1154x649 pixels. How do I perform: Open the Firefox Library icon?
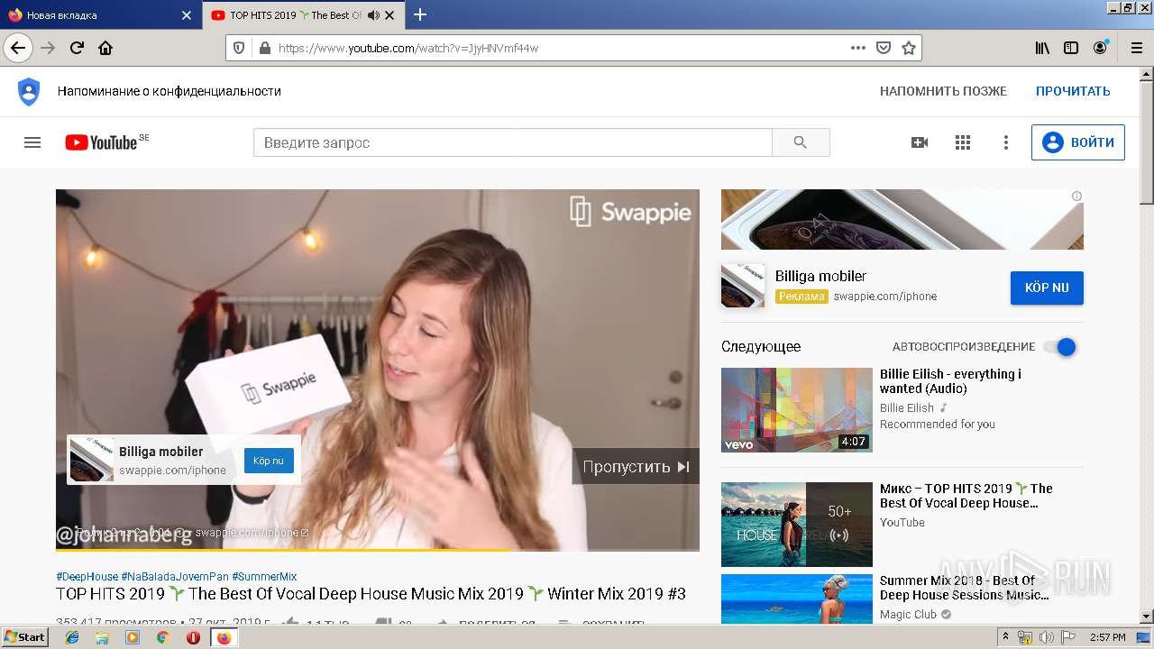[x=1042, y=48]
